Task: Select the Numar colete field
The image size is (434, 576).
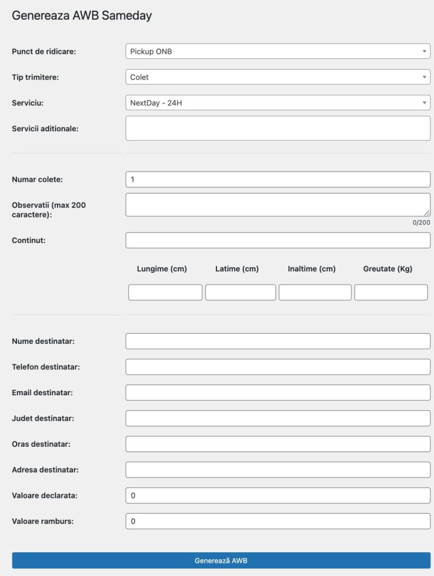Action: click(277, 178)
